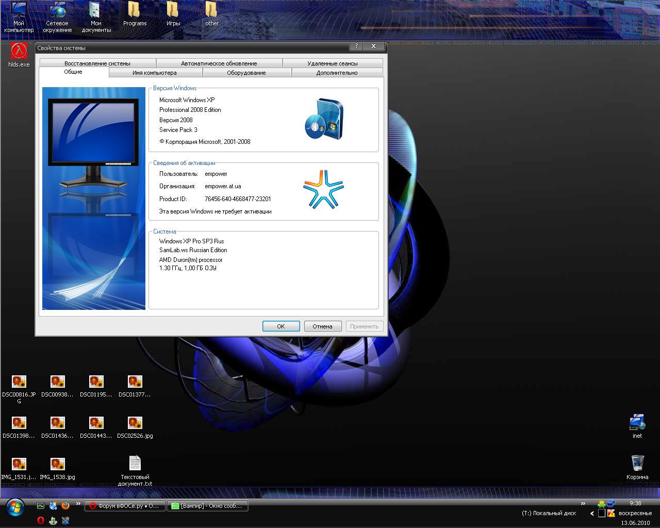Expand hidden quick launch items chevron
Viewport: 660px width, 528px height.
coord(78,504)
